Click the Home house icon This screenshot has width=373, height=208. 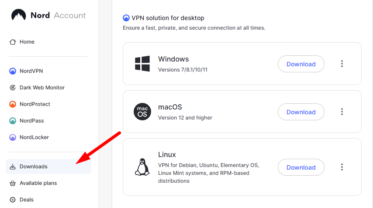point(13,42)
